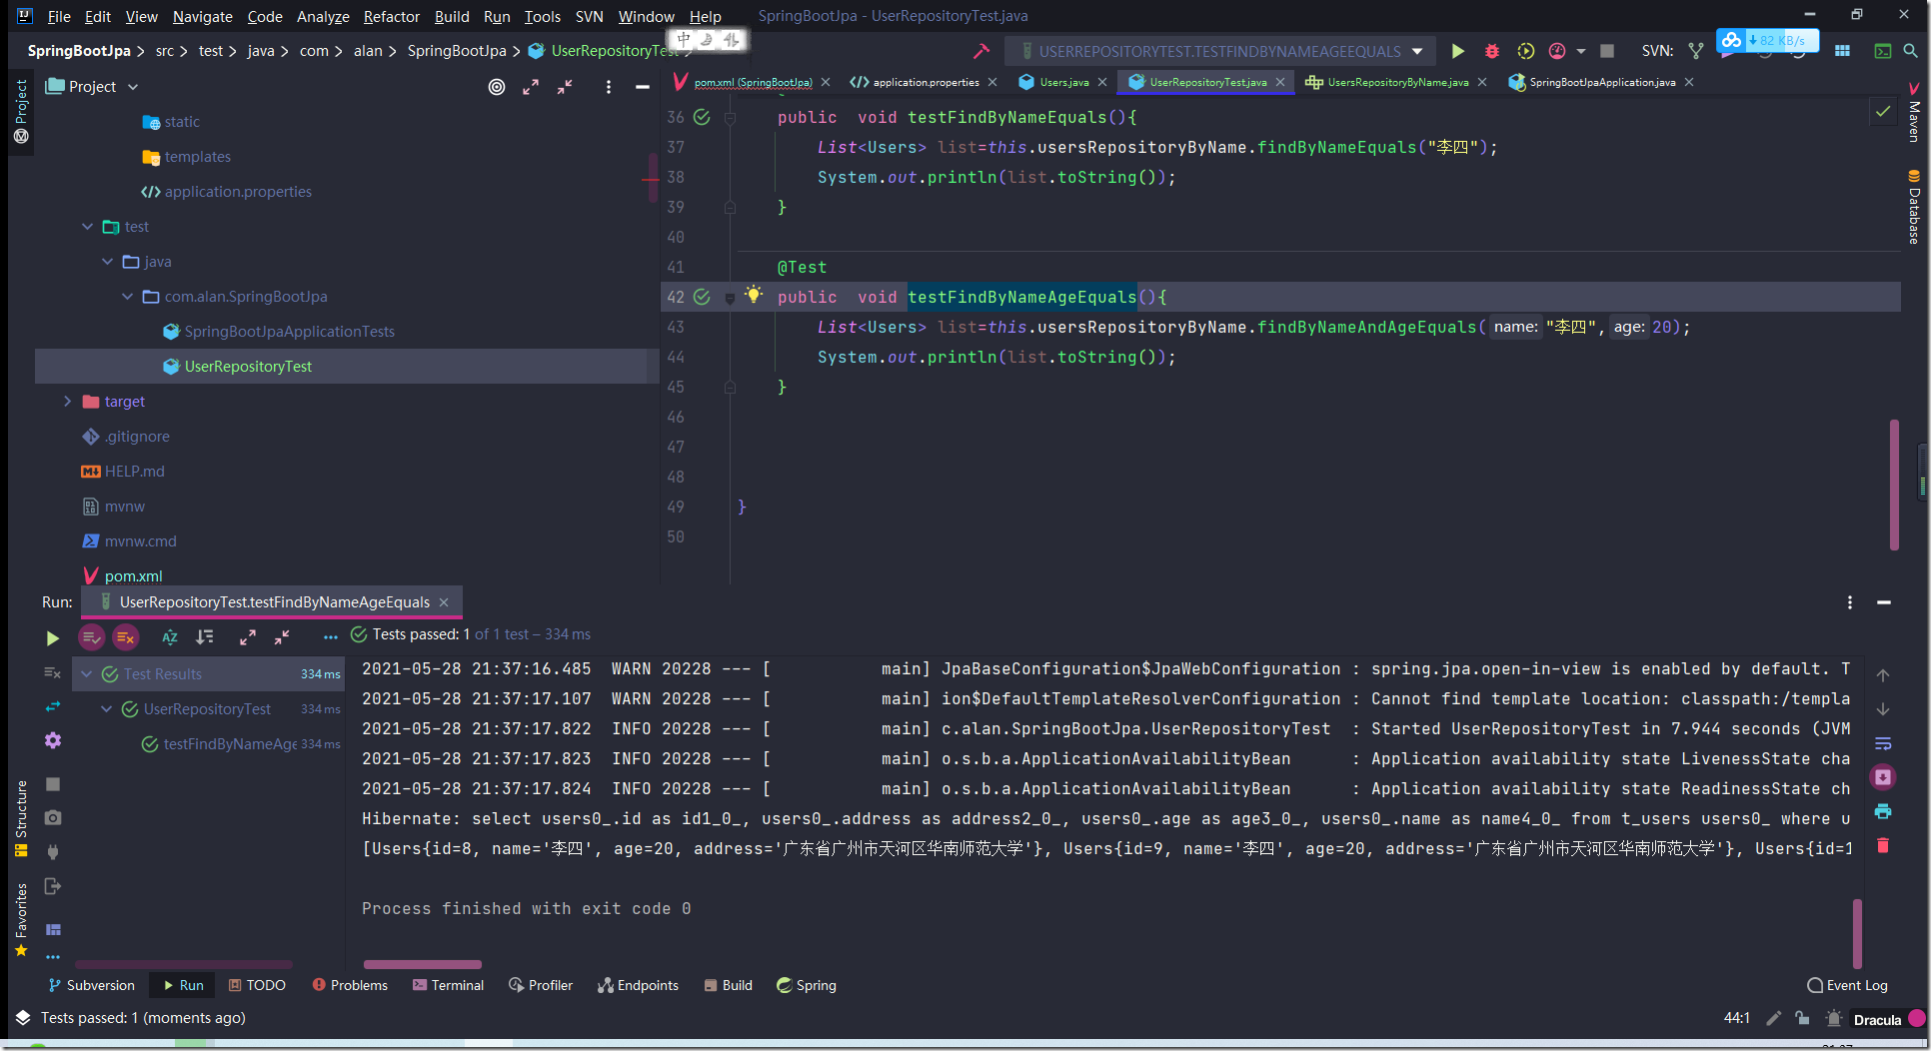Screen dimensions: 1931x1051
Task: Open the Problems tool window
Action: click(x=350, y=985)
